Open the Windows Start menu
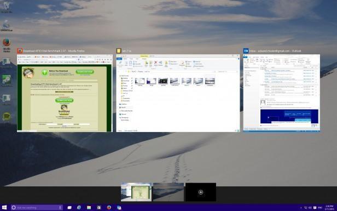 tap(4, 208)
